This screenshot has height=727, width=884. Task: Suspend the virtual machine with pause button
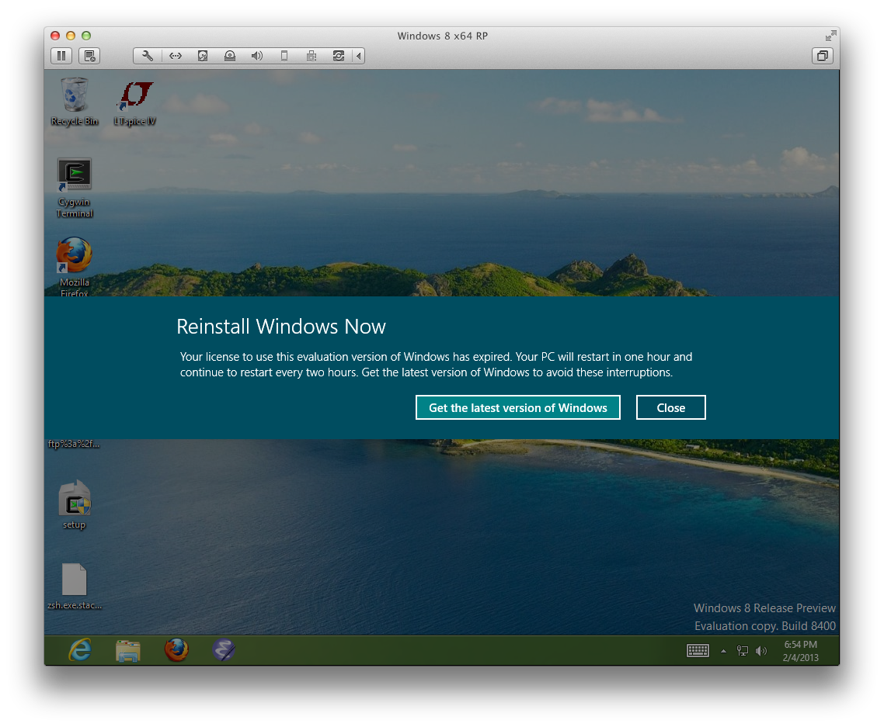point(61,56)
